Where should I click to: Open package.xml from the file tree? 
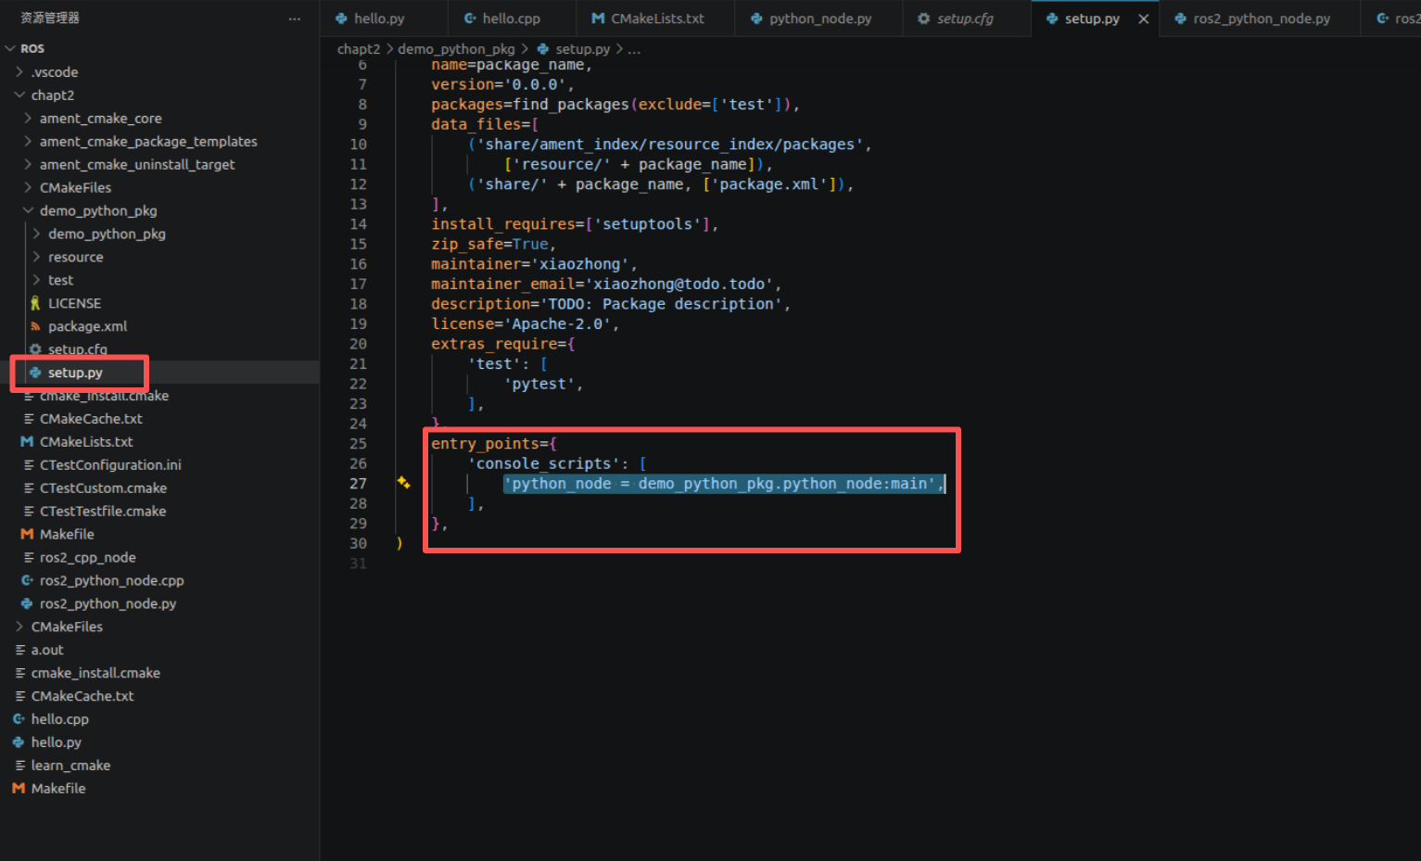pyautogui.click(x=87, y=326)
